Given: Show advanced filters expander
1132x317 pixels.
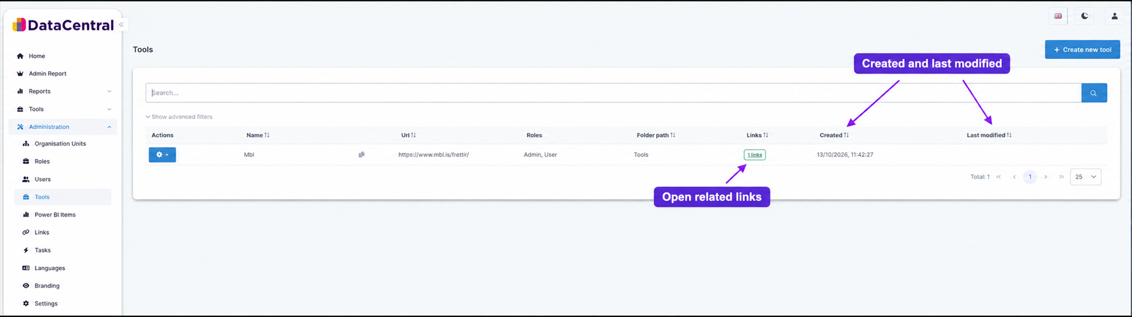Looking at the screenshot, I should click(x=179, y=117).
